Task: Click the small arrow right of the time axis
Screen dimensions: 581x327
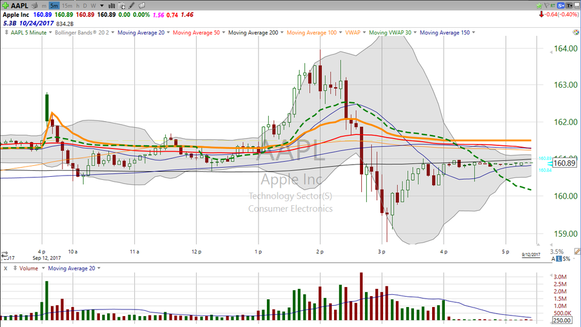Action: click(538, 244)
